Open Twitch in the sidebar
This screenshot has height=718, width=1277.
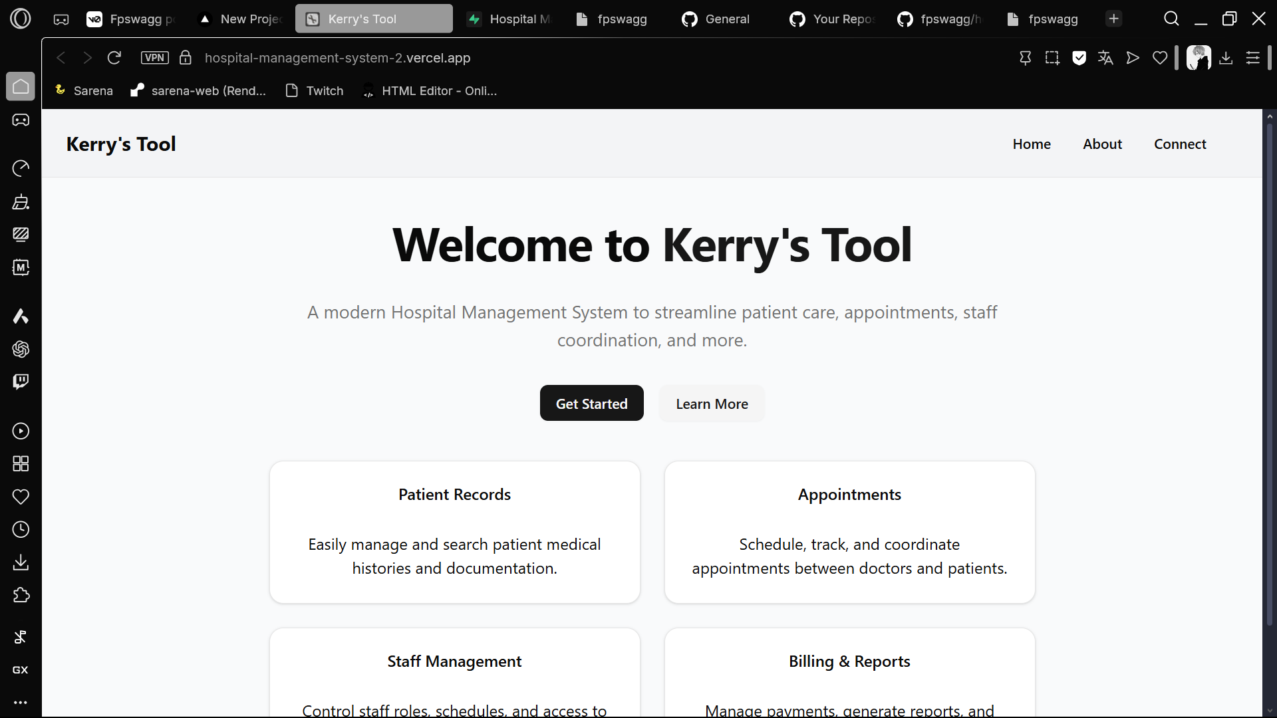(x=21, y=381)
